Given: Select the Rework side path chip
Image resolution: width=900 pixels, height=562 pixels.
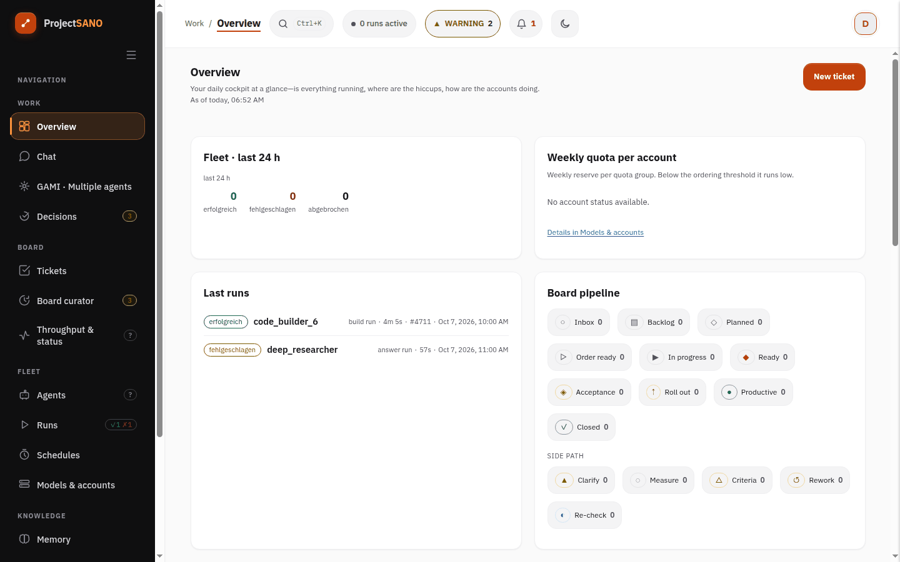Looking at the screenshot, I should [x=815, y=480].
